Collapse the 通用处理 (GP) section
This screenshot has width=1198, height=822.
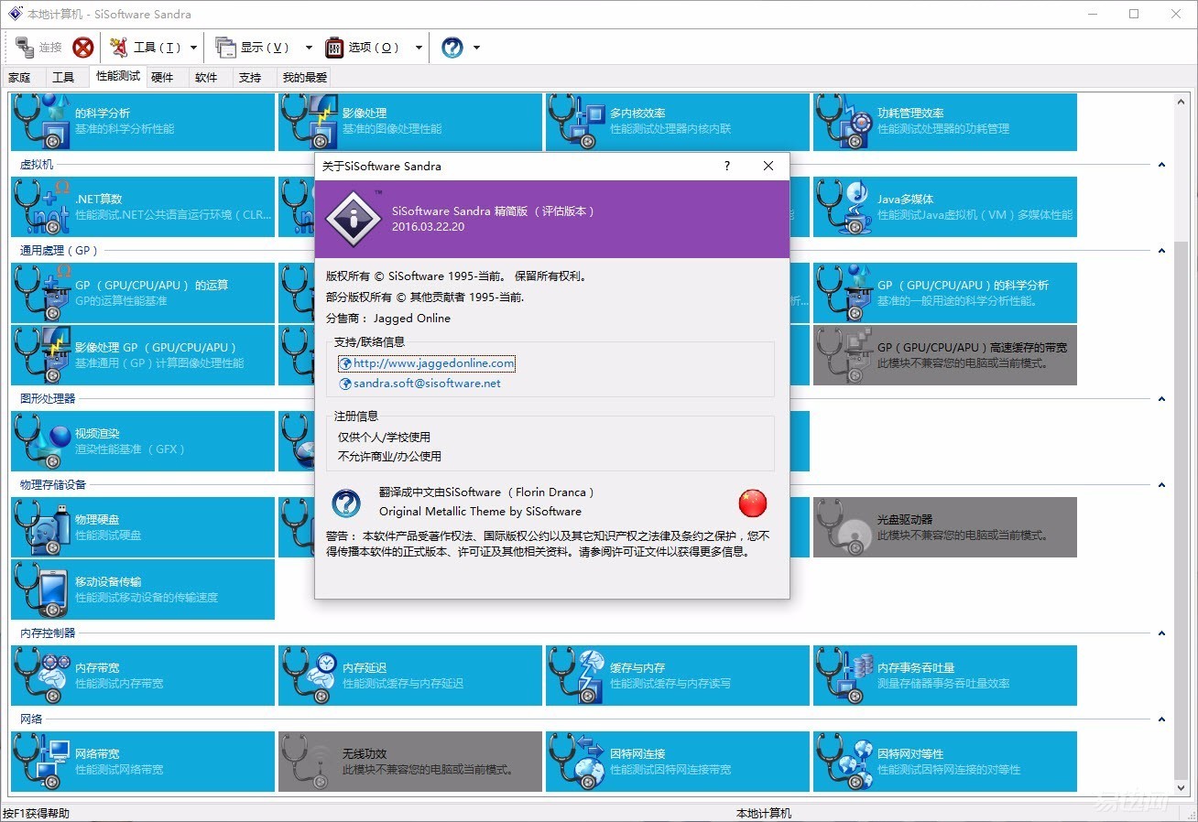pos(1161,251)
